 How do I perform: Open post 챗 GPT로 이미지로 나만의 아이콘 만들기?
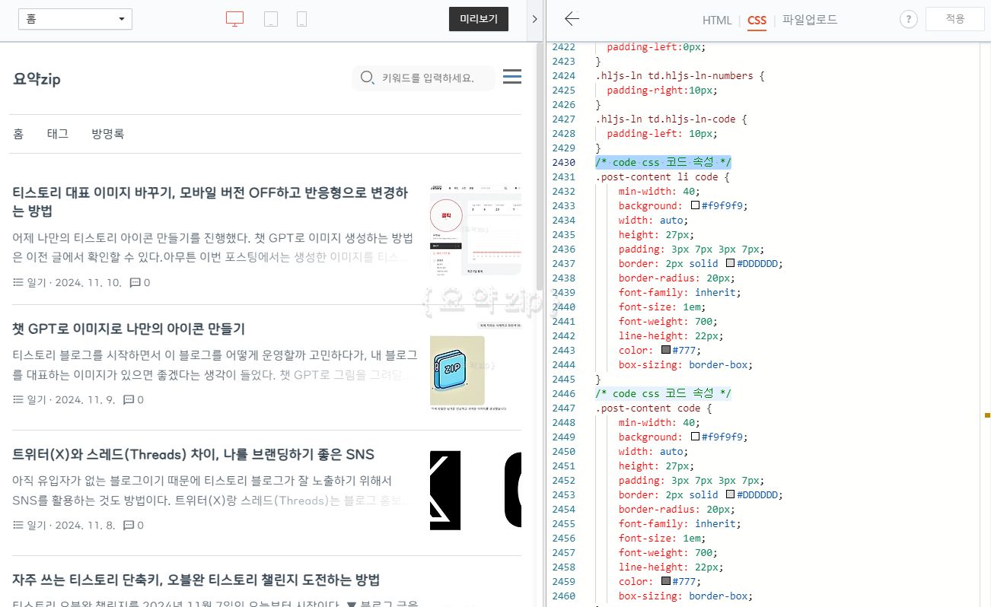[129, 329]
